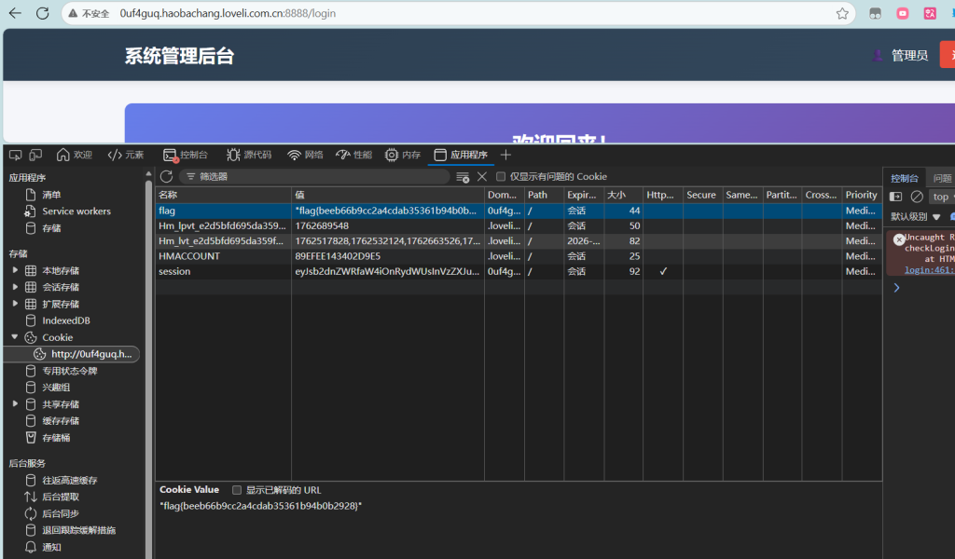Screen dimensions: 955x559
Task: Show the console sidebar icon
Action: (896, 197)
